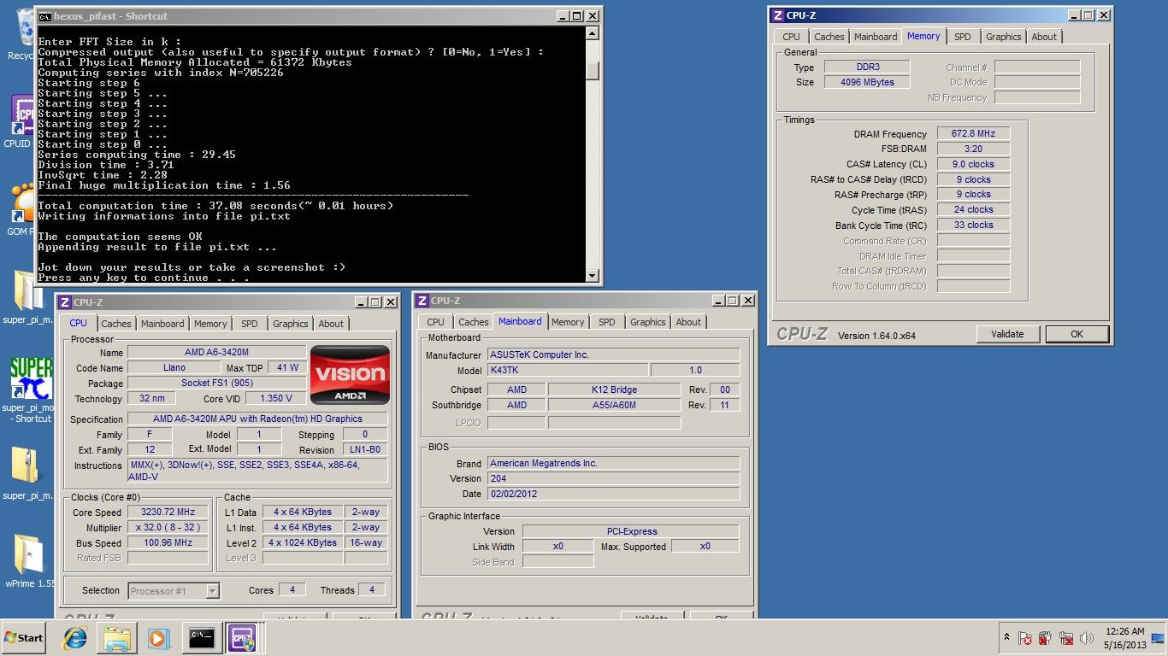Open the wPrime 1.55 folder icon
This screenshot has height=656, width=1168.
pos(28,555)
